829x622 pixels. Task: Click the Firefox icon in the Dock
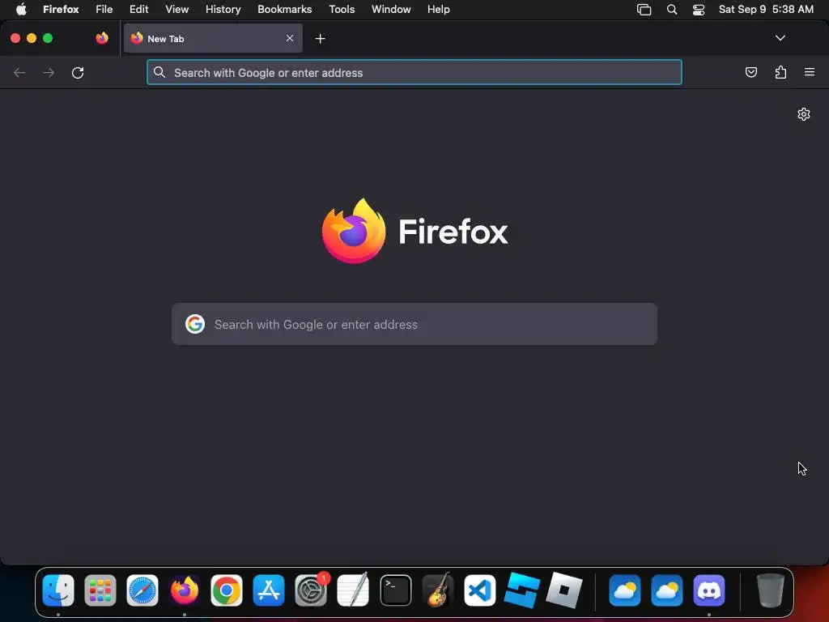click(185, 590)
